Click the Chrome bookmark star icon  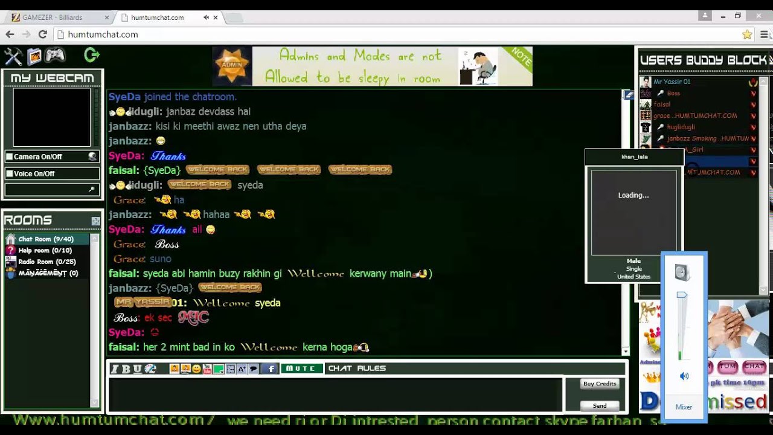747,34
